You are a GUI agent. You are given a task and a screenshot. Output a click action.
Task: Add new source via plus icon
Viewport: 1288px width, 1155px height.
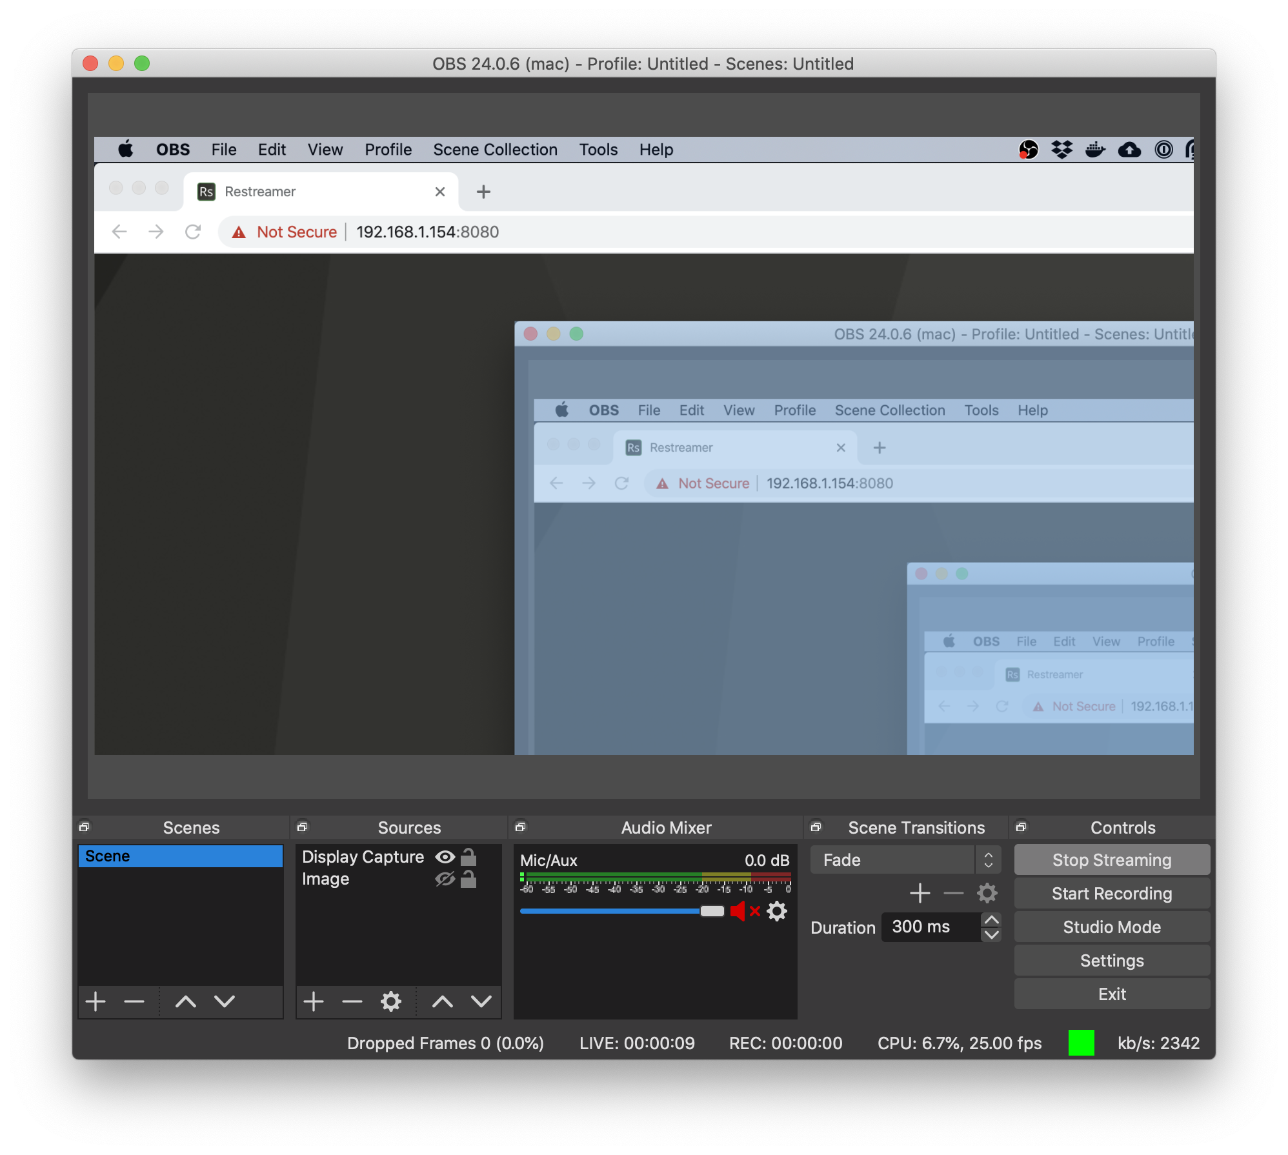tap(314, 1001)
